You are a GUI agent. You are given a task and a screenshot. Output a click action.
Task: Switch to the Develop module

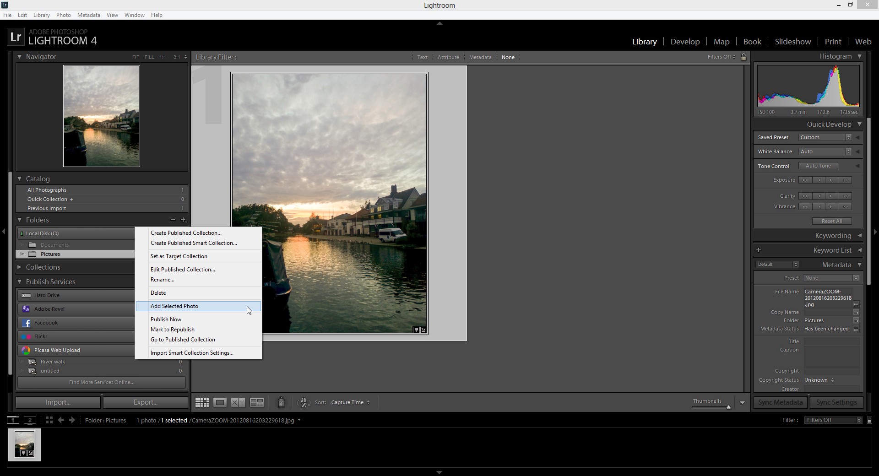pyautogui.click(x=685, y=42)
